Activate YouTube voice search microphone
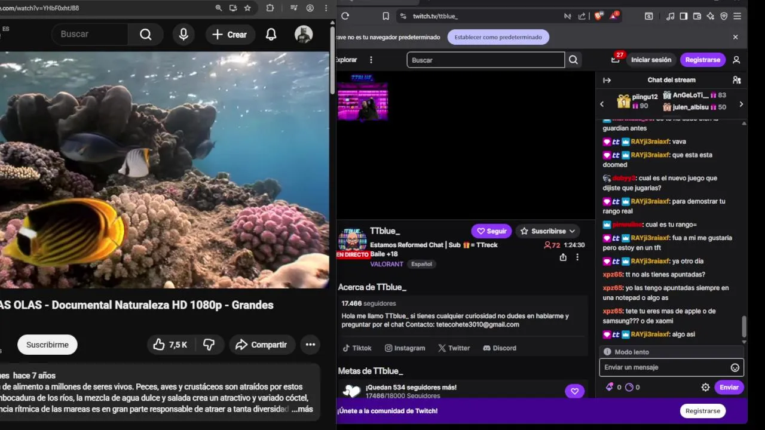This screenshot has width=765, height=430. point(183,35)
